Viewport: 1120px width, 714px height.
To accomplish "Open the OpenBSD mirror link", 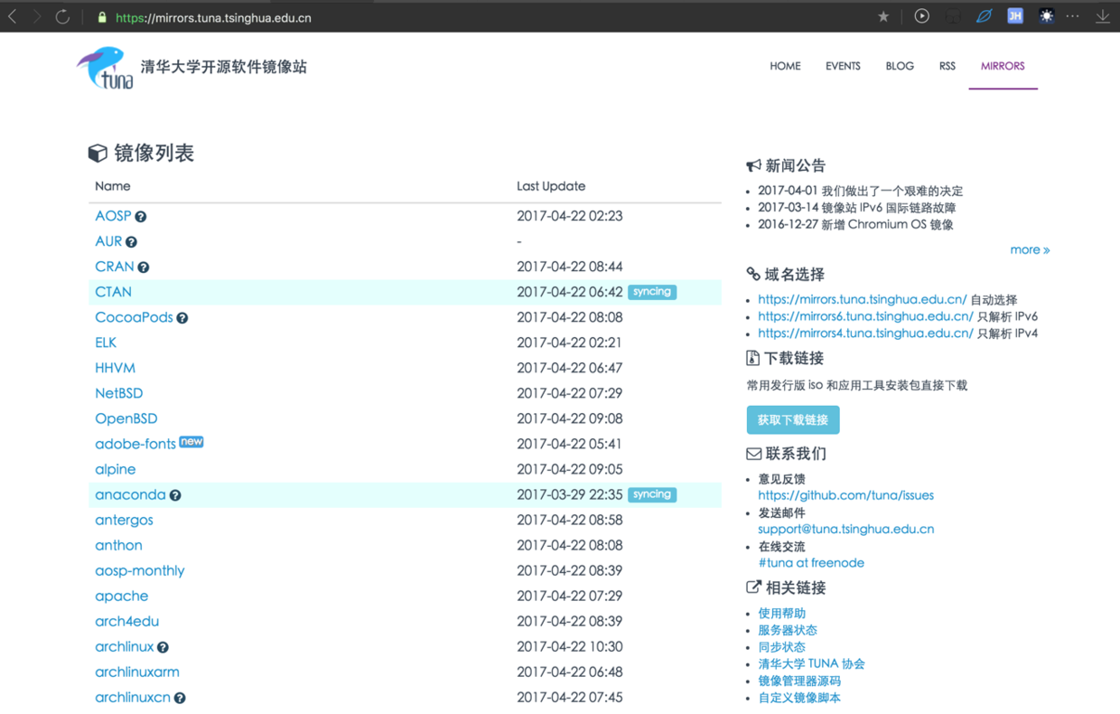I will click(126, 418).
